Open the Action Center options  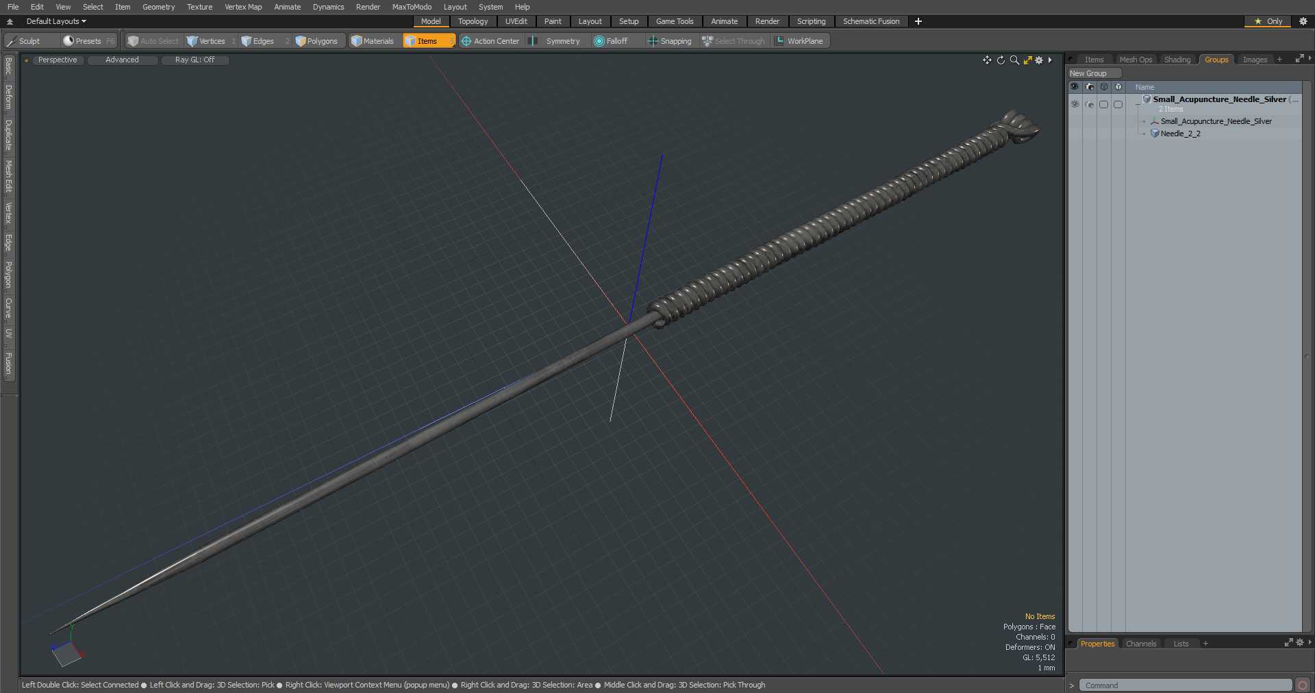tap(490, 41)
